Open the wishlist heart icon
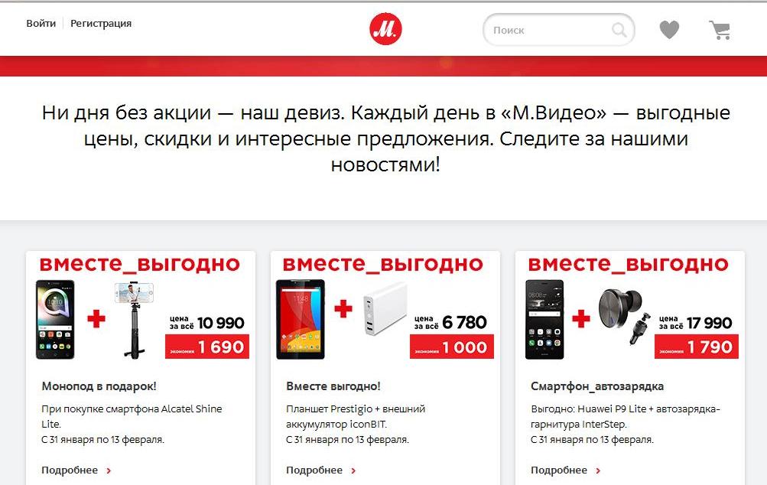 pyautogui.click(x=668, y=29)
